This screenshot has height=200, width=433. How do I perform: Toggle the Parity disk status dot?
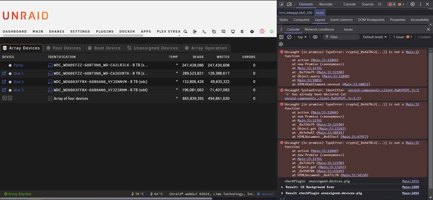tap(10, 65)
